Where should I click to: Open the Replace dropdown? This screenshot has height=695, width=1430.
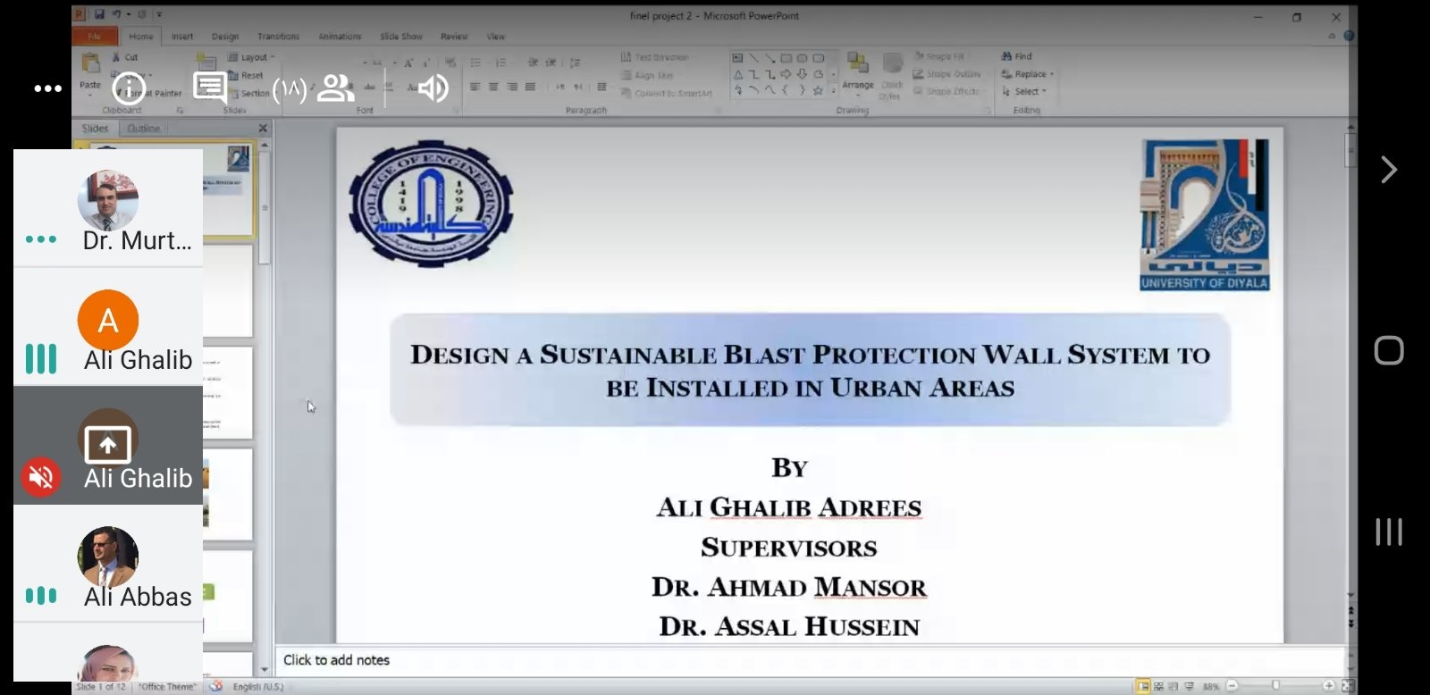pos(1028,74)
